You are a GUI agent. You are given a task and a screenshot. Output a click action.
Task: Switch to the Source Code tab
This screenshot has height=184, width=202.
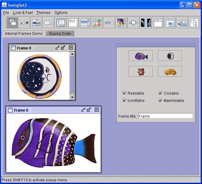60,34
